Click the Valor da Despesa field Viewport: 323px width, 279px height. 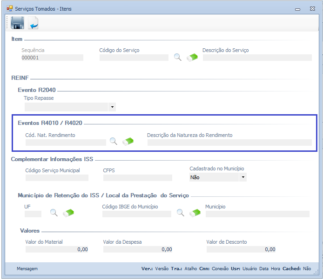[137, 249]
